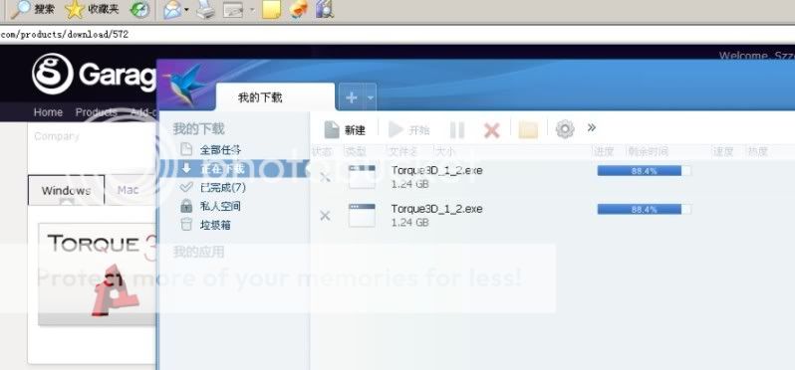The image size is (795, 370).
Task: Expand more toolbar options with the » chevron
Action: coord(591,127)
